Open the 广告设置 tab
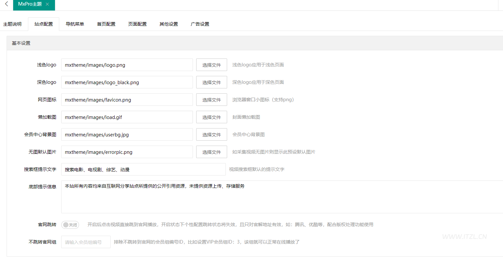The image size is (503, 260). point(200,24)
